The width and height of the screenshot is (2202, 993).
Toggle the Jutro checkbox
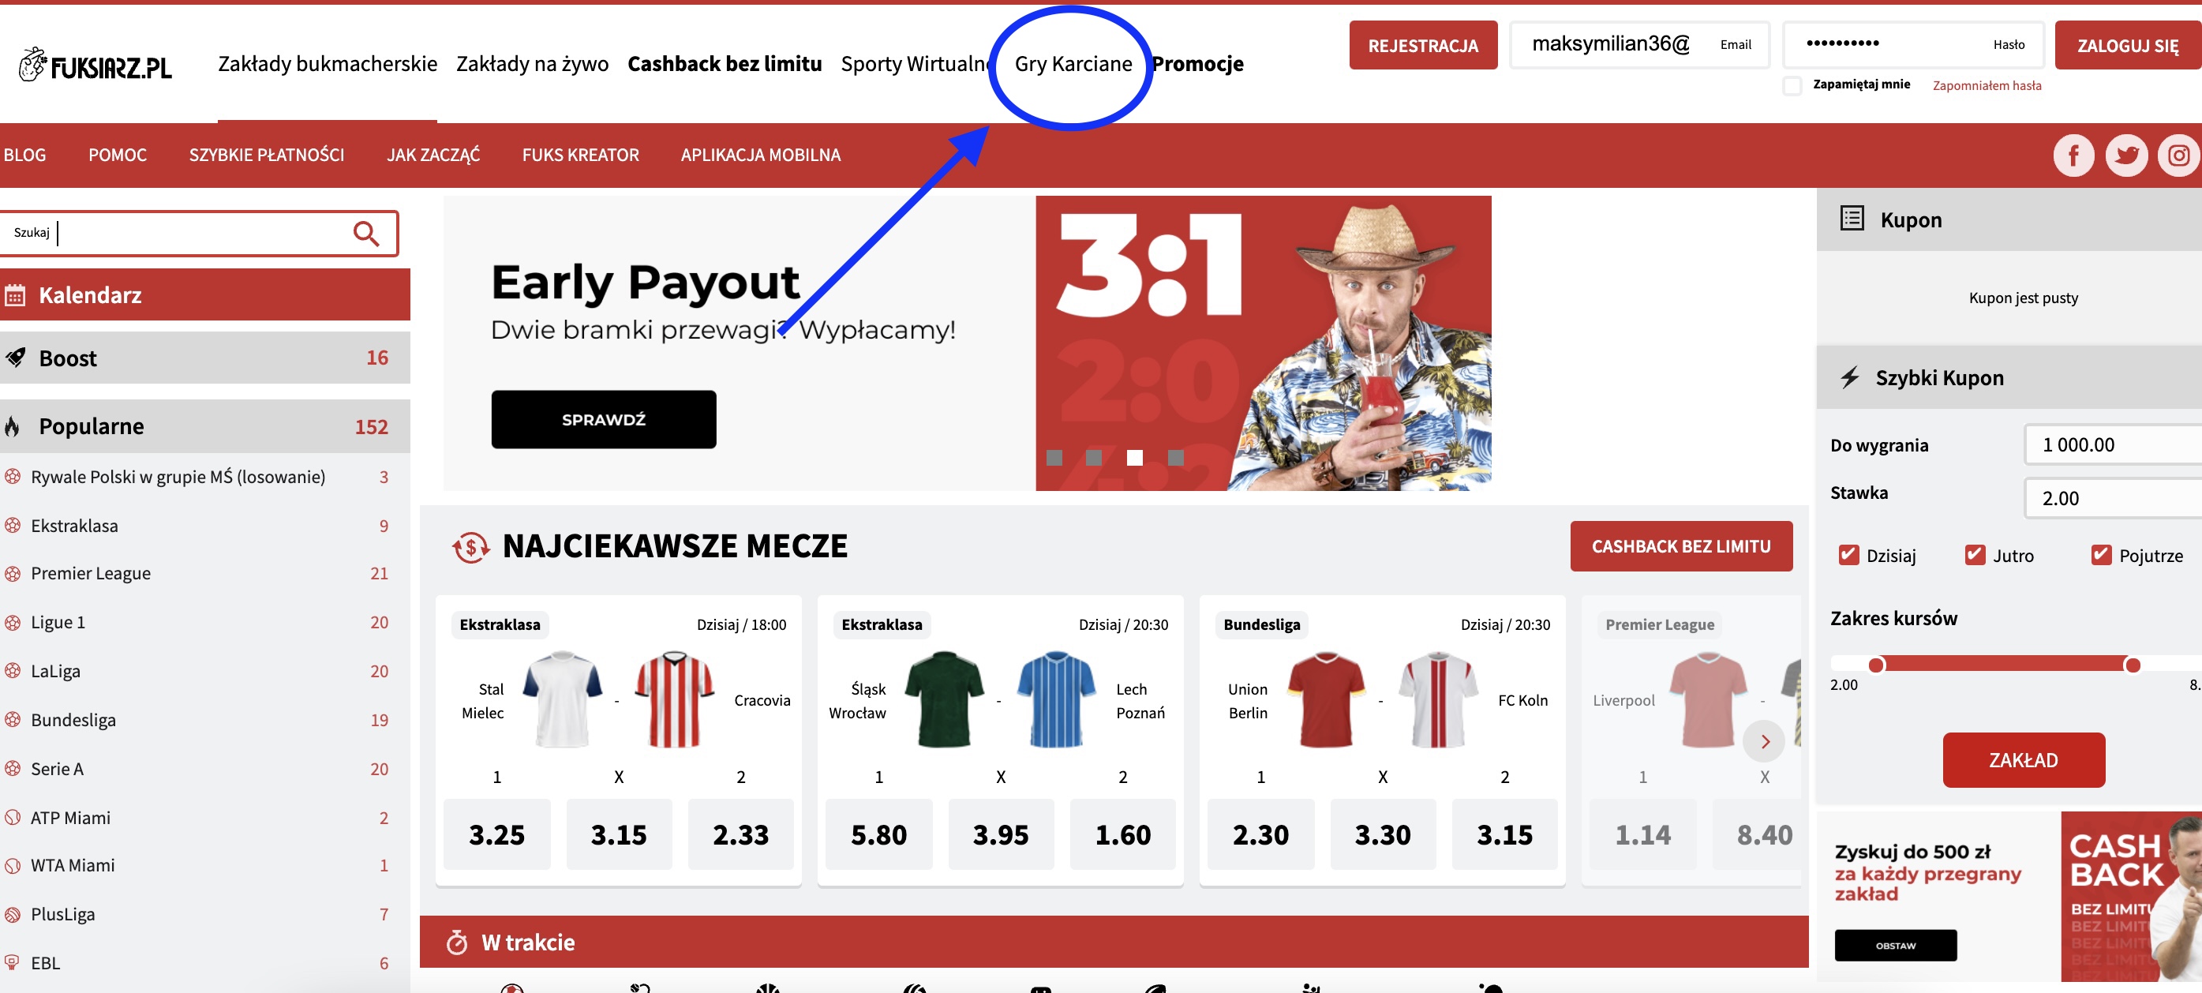(x=1975, y=556)
